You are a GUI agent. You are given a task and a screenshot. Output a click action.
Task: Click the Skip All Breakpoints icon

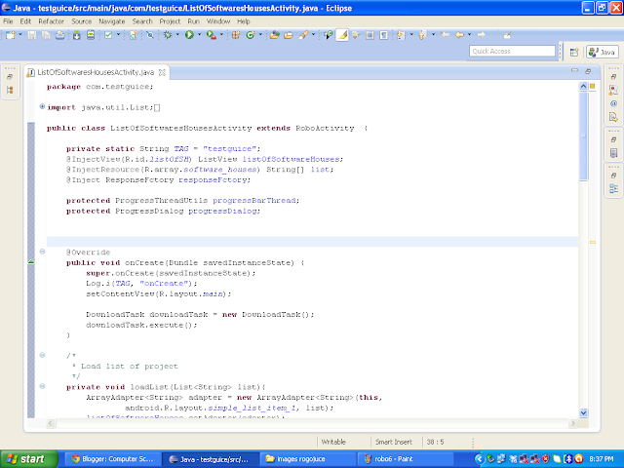point(150,35)
